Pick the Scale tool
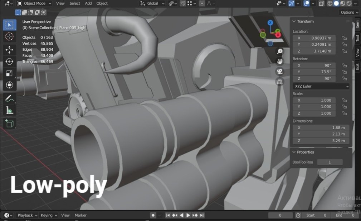The width and height of the screenshot is (361, 221). click(9, 73)
